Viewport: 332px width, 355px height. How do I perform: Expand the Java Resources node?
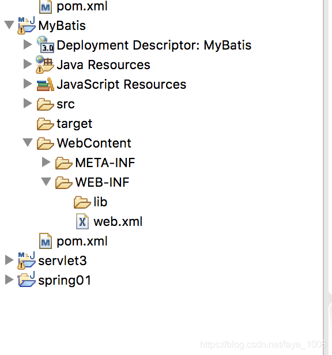28,64
